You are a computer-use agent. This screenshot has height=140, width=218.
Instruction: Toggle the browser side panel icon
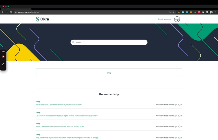(x=207, y=12)
